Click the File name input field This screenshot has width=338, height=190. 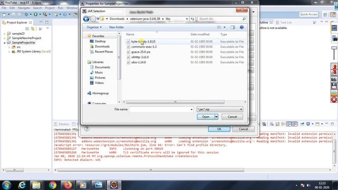[161, 109]
